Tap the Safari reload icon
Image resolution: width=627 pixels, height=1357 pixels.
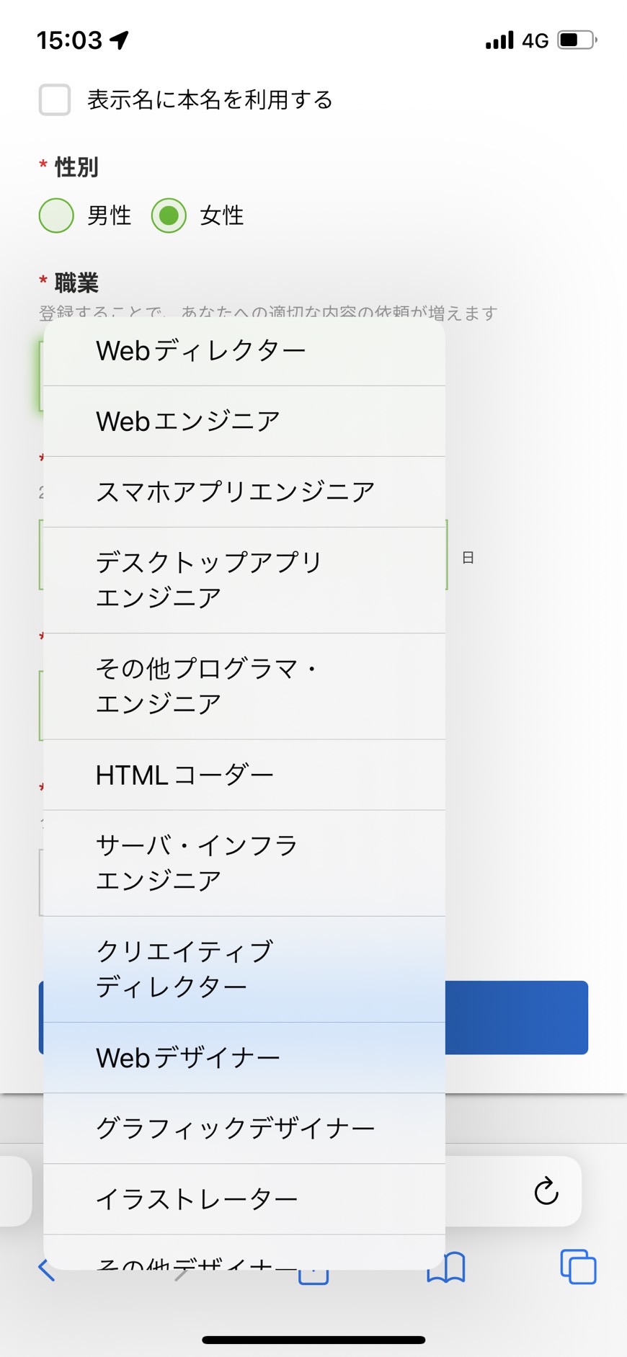click(546, 1191)
